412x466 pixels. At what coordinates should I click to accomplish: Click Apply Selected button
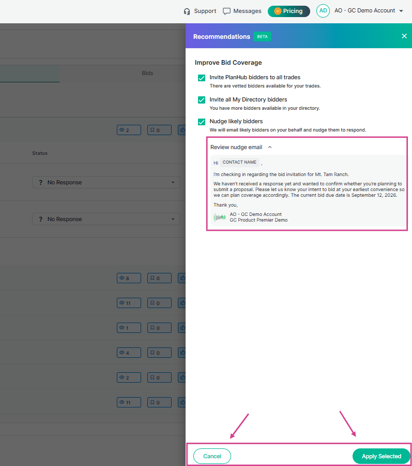[x=381, y=456]
